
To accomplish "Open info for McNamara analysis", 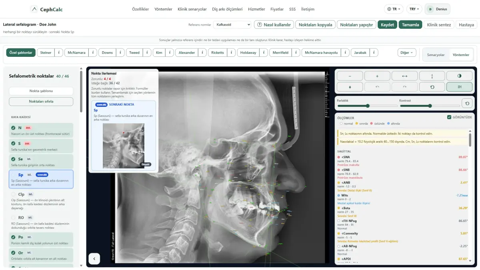I will 92,52.
